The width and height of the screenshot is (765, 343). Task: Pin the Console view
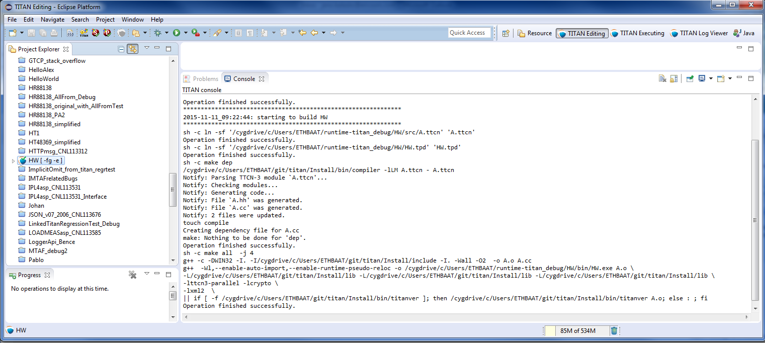690,78
